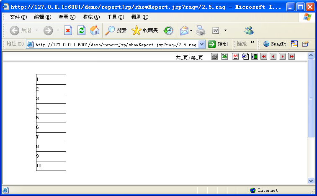Open the Mail button dropdown arrow
Viewport: 317px width, 196px height.
point(191,30)
